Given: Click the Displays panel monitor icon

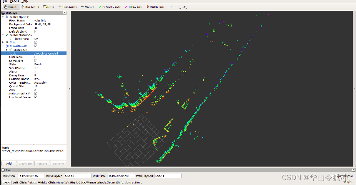Looking at the screenshot, I should click(3, 13).
